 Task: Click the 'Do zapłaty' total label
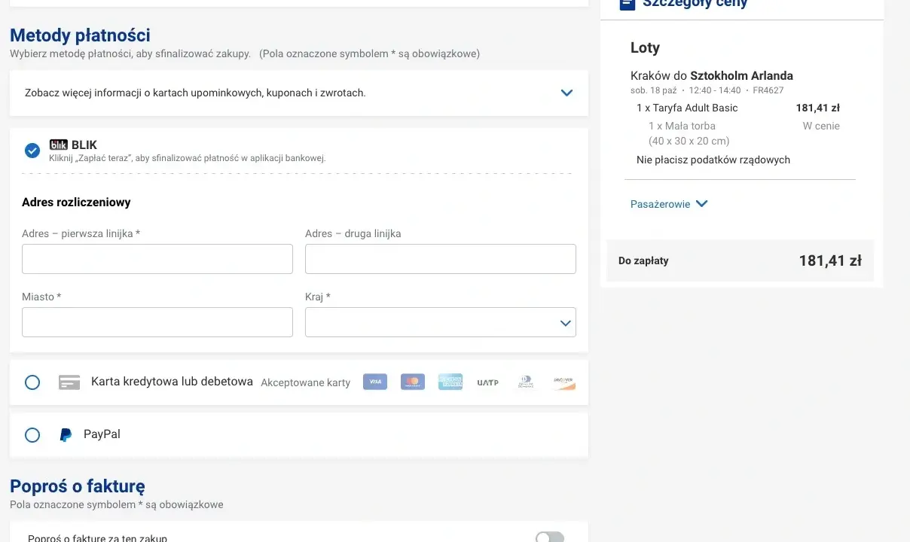643,261
